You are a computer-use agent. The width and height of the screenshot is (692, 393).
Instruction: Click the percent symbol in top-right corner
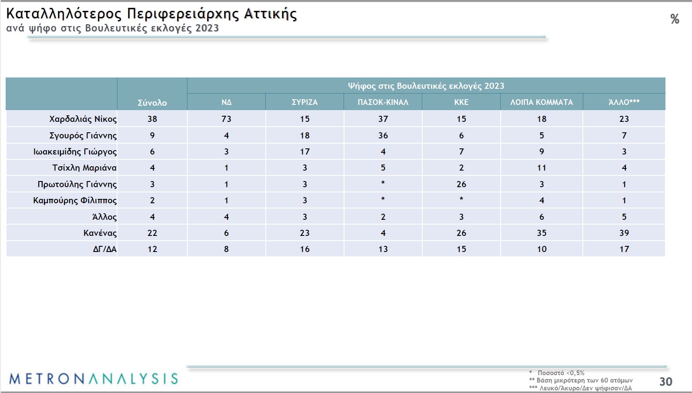(x=675, y=19)
